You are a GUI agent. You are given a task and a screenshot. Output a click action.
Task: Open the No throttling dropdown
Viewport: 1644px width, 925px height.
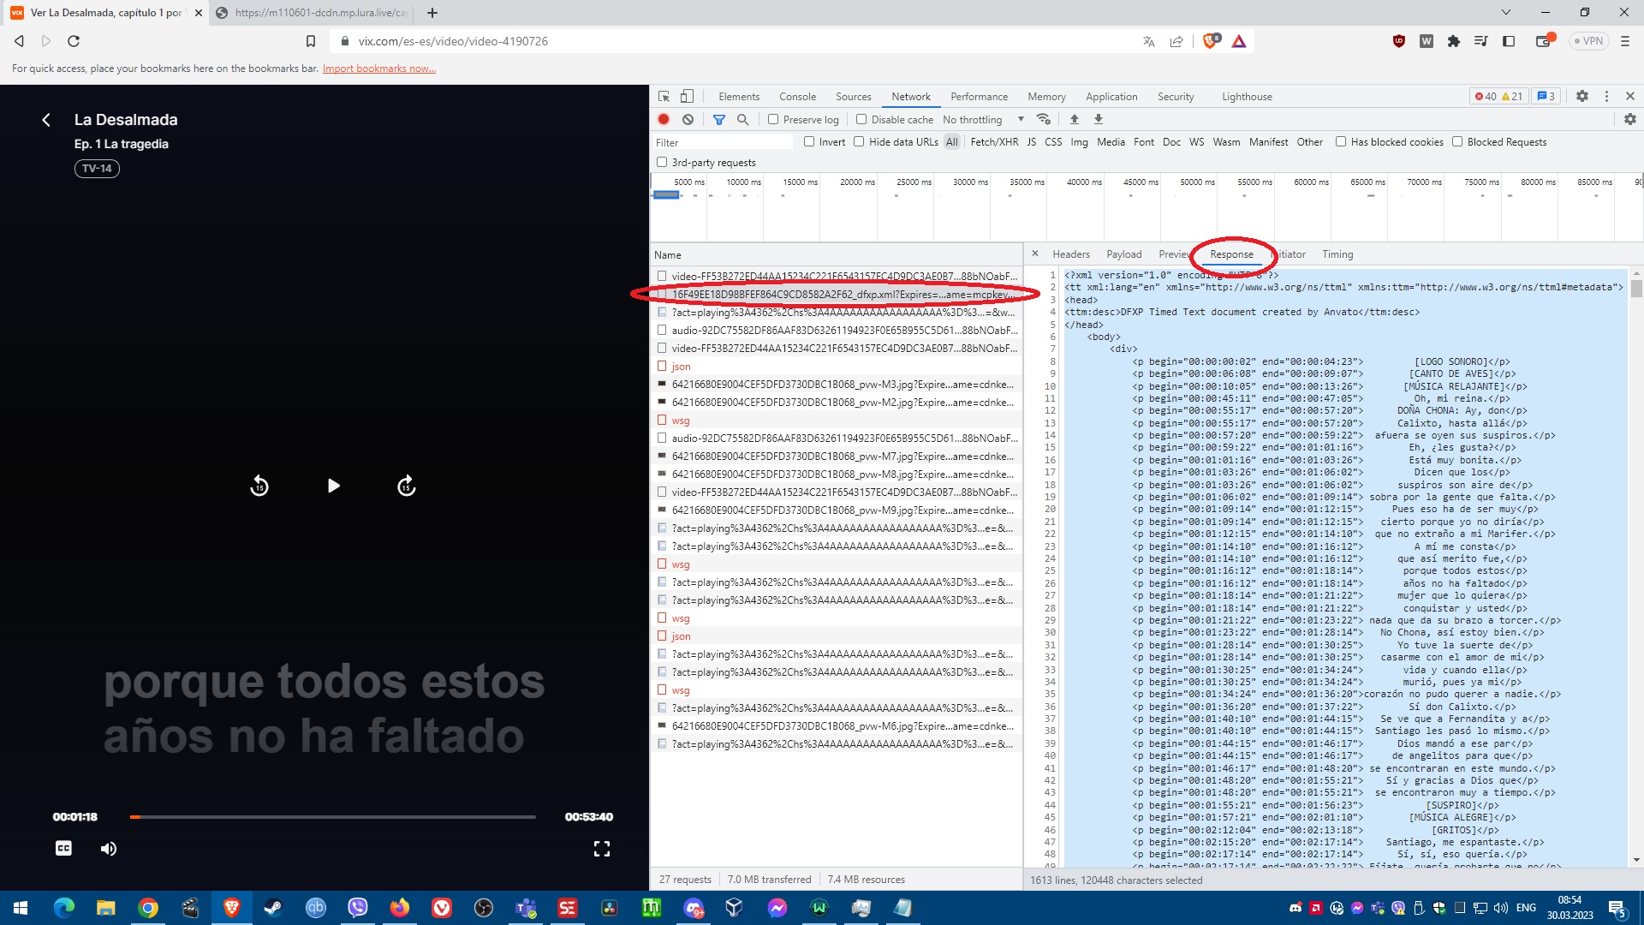point(983,120)
